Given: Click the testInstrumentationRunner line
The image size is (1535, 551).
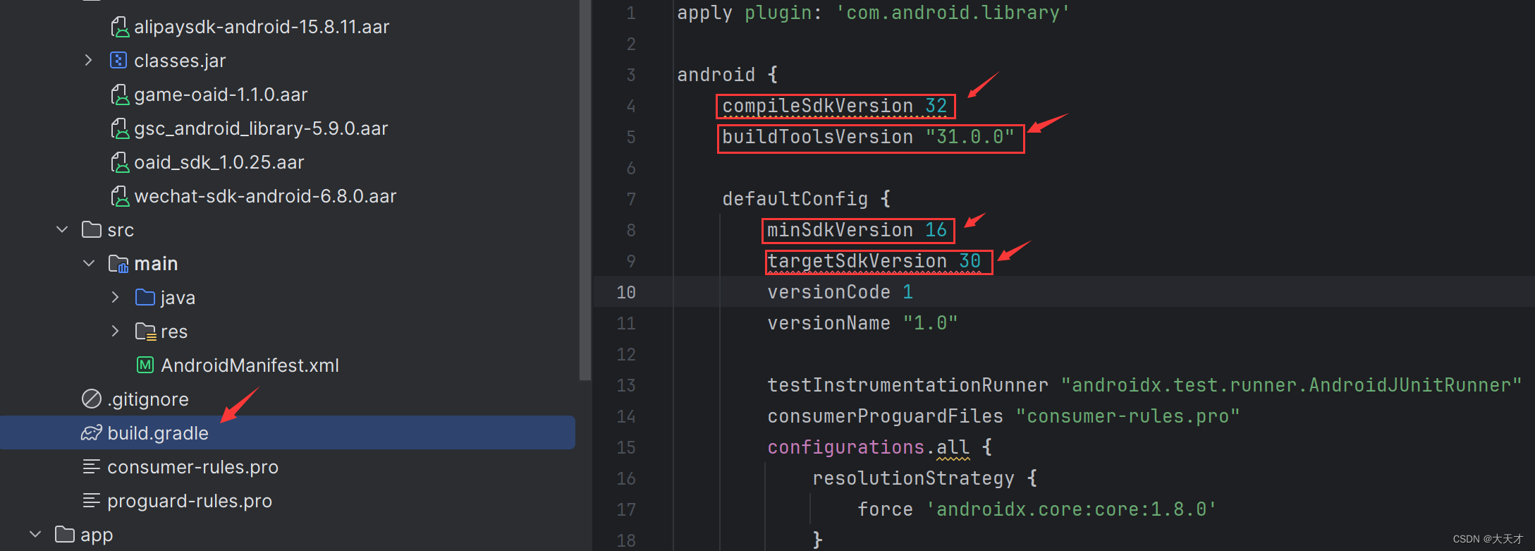Looking at the screenshot, I should click(x=1145, y=385).
